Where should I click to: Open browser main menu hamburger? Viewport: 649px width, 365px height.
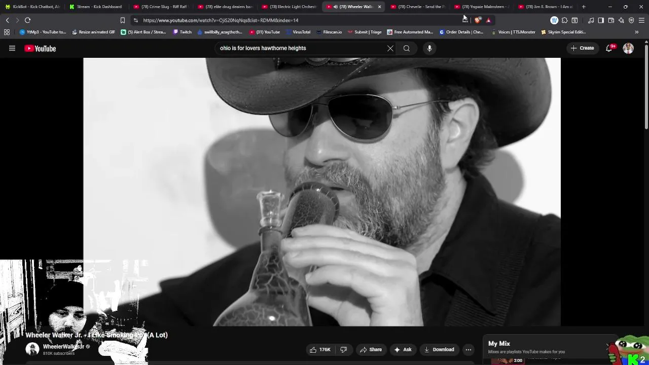click(x=641, y=20)
